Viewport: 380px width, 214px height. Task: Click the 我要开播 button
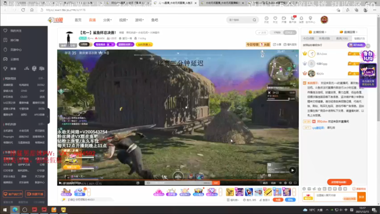point(35,194)
